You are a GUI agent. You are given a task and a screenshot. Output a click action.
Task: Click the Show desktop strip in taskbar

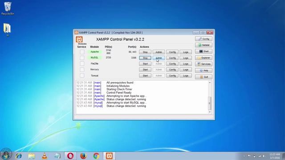[284, 156]
